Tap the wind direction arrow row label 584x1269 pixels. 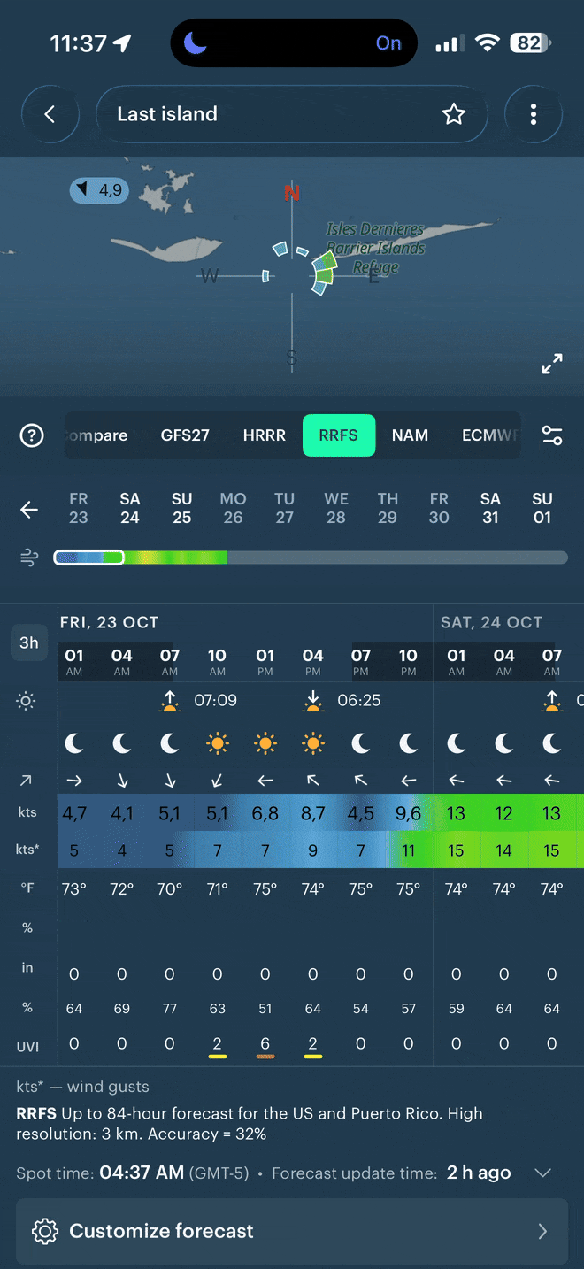click(x=27, y=780)
